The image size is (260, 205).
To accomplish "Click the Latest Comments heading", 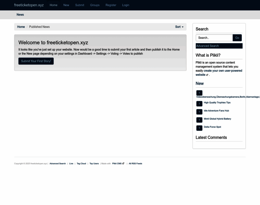I will click(x=211, y=137).
